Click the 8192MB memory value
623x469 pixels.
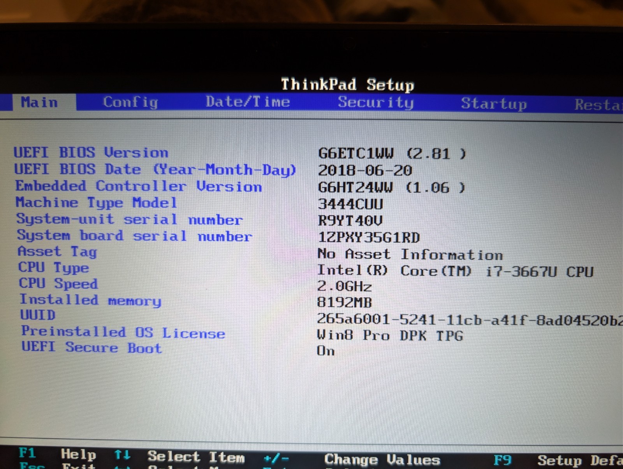coord(345,303)
